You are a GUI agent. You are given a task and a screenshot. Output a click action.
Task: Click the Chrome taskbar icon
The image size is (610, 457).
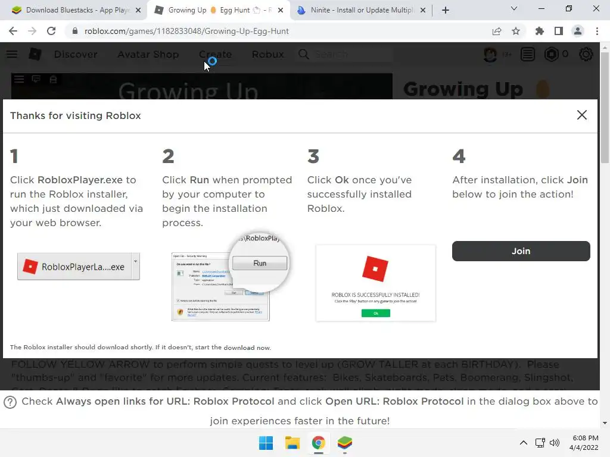[318, 443]
